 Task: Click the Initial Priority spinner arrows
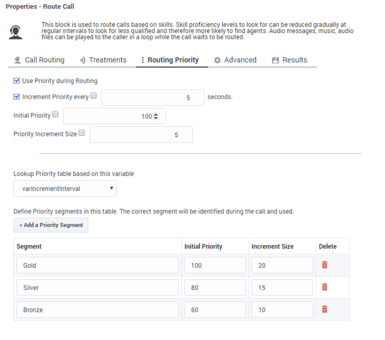click(157, 116)
